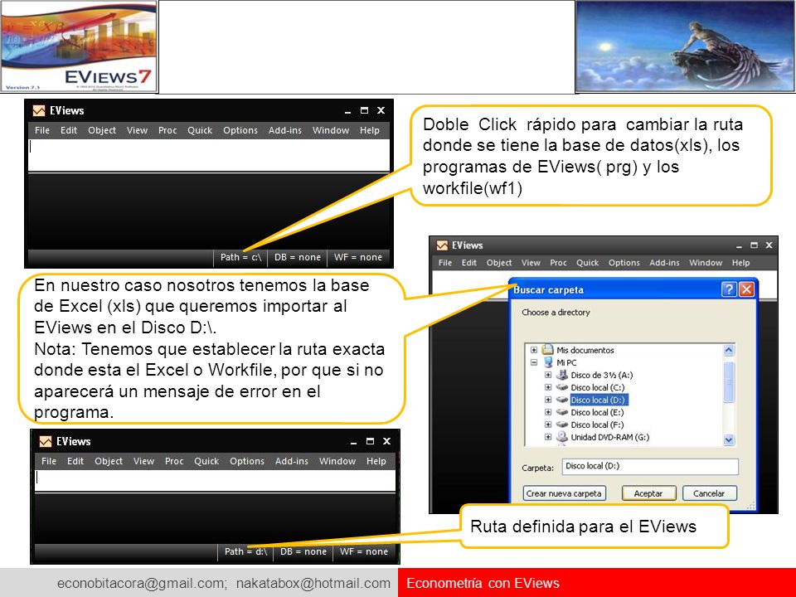Open Proc menu in right EViews window
Screen dimensions: 796x597
558,263
